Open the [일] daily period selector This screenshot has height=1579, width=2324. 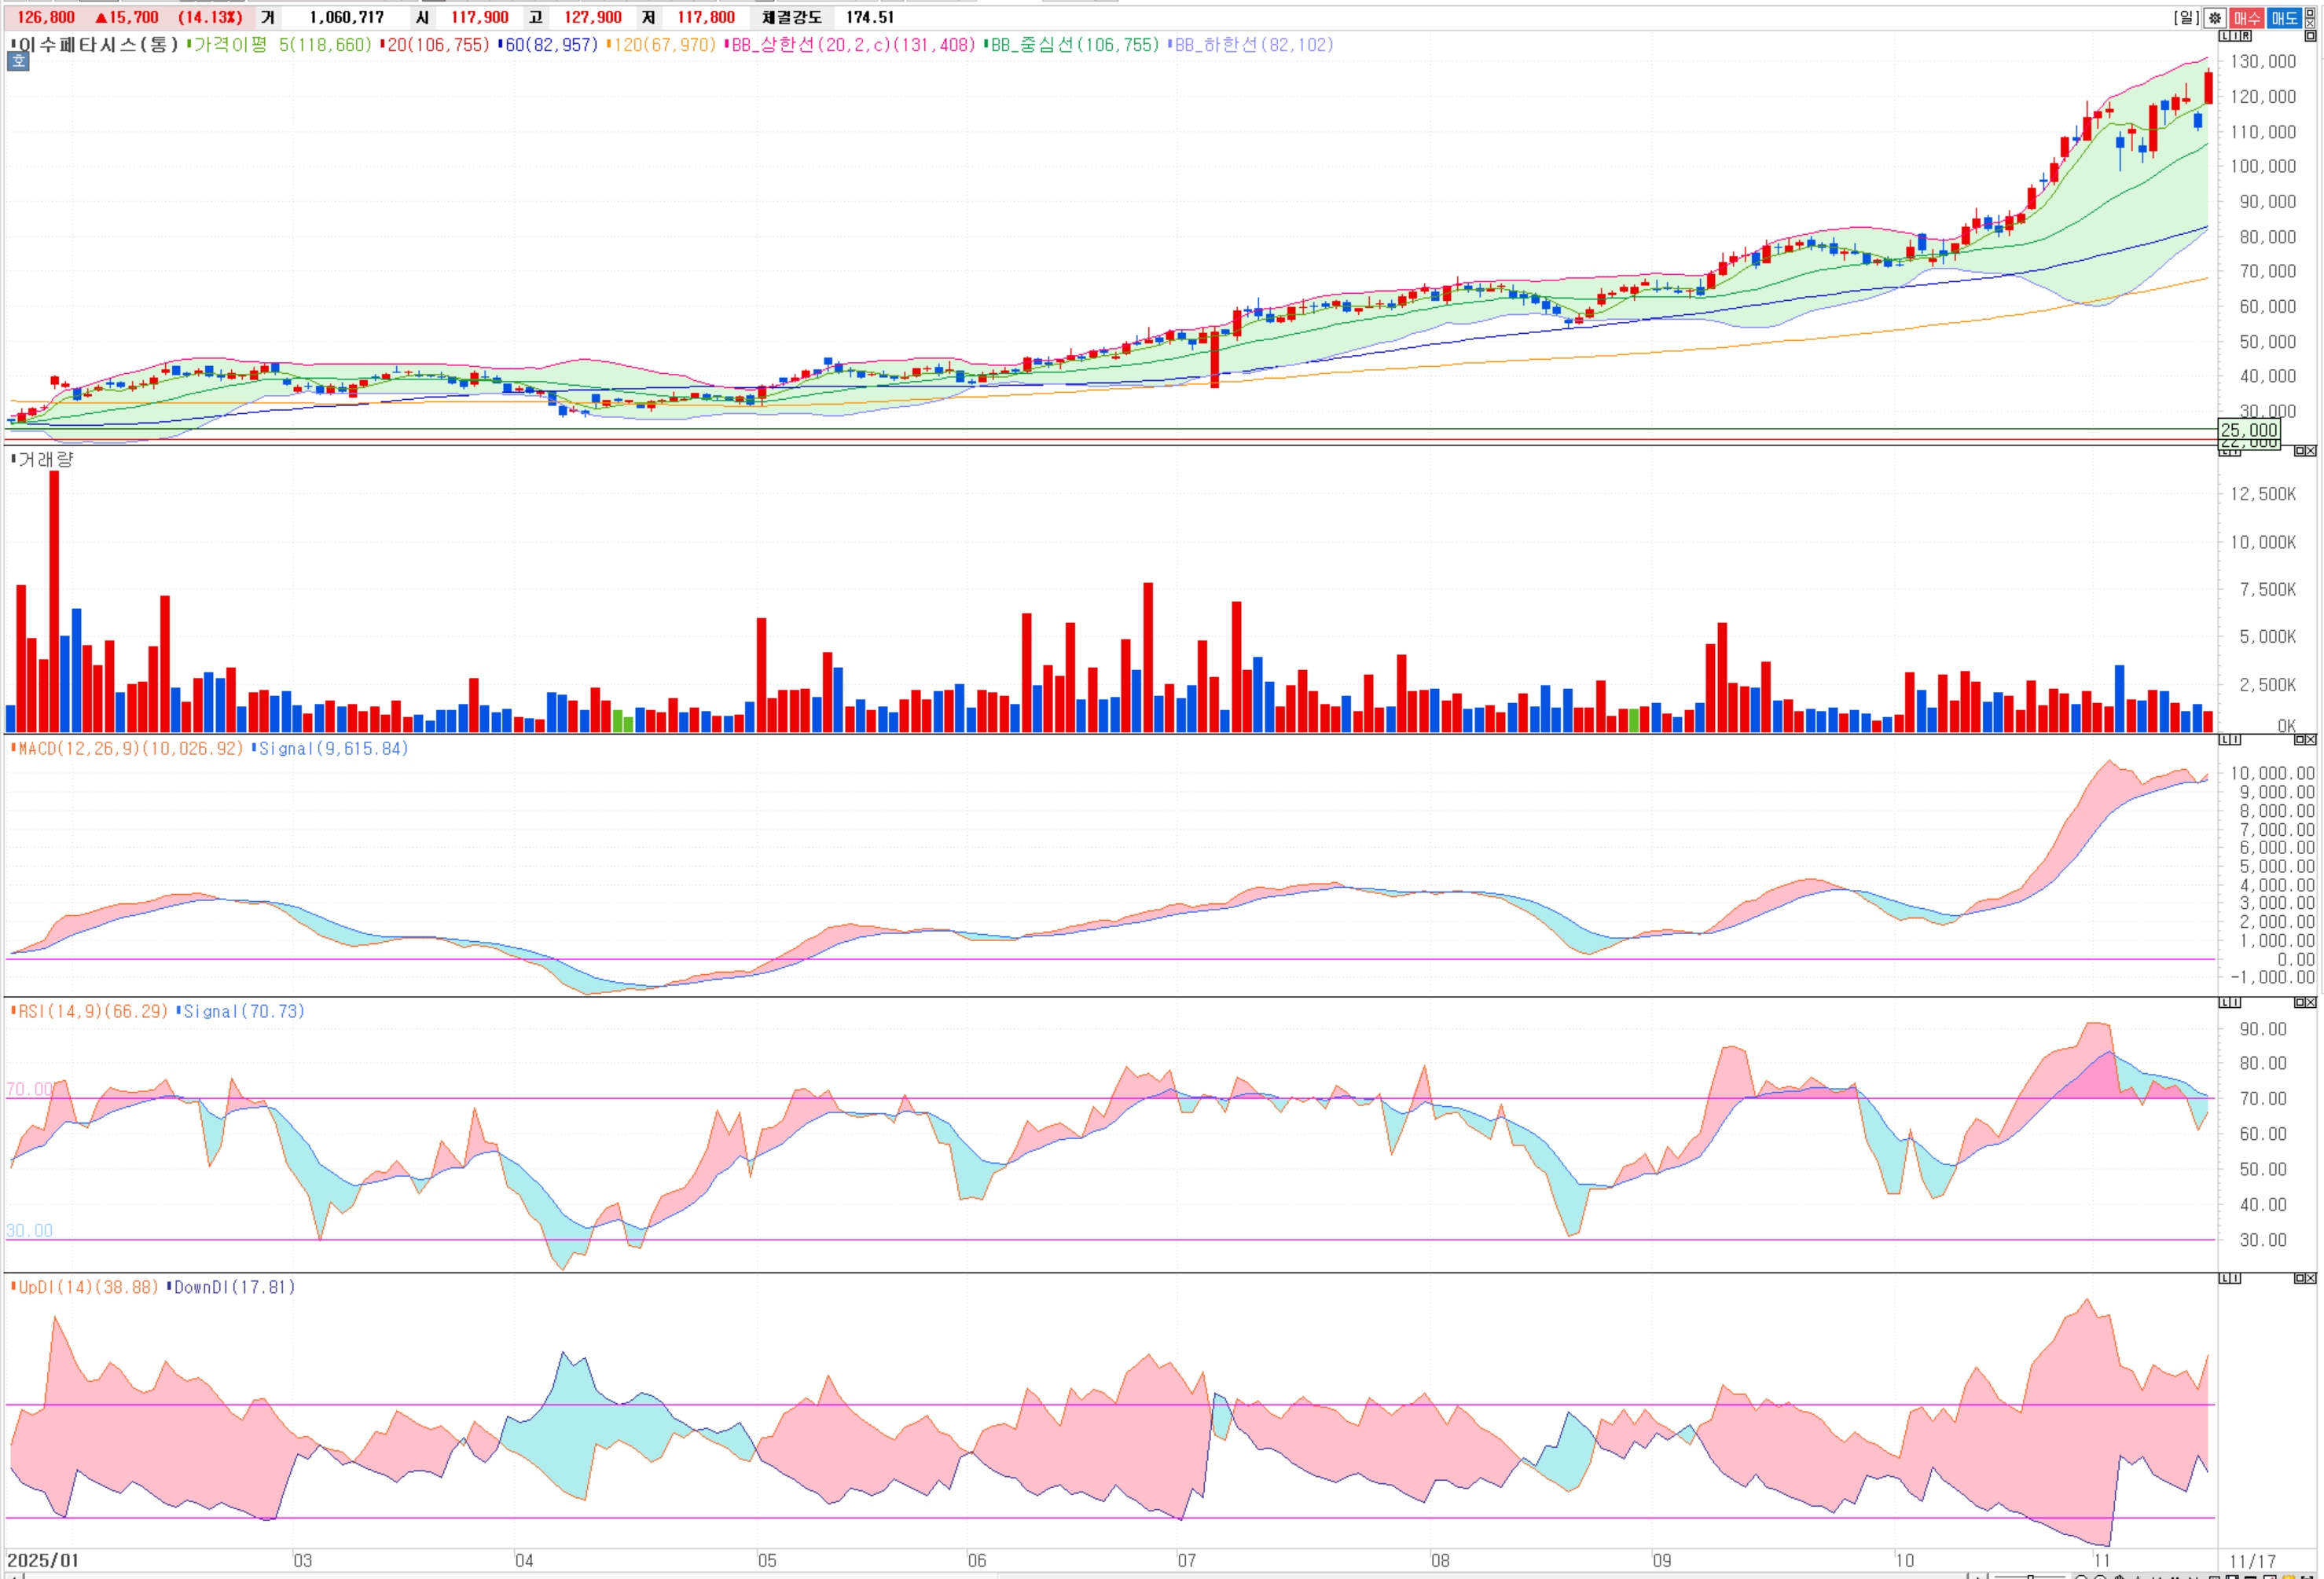pyautogui.click(x=2187, y=18)
